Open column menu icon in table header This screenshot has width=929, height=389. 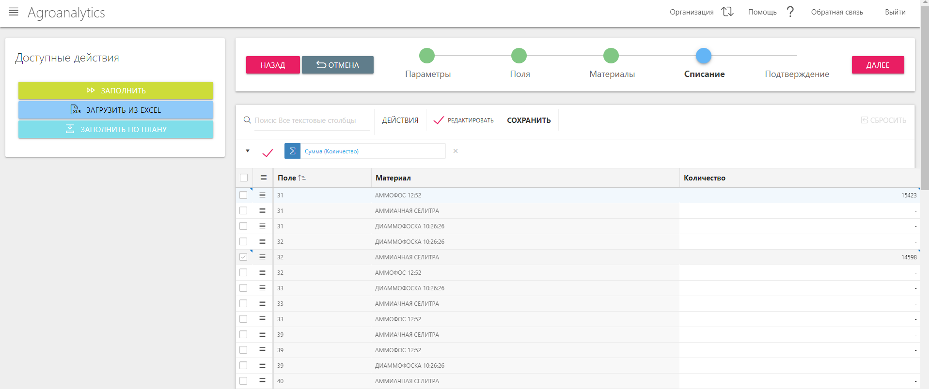pyautogui.click(x=263, y=178)
